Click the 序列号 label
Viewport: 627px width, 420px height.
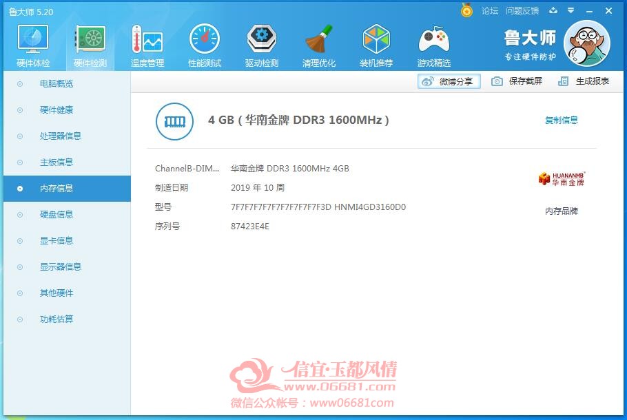click(167, 227)
